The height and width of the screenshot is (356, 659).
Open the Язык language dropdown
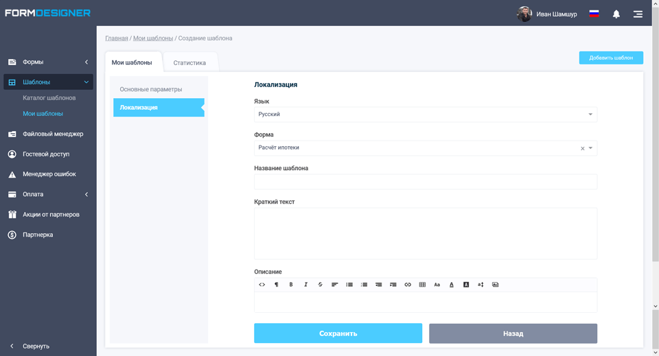coord(425,115)
